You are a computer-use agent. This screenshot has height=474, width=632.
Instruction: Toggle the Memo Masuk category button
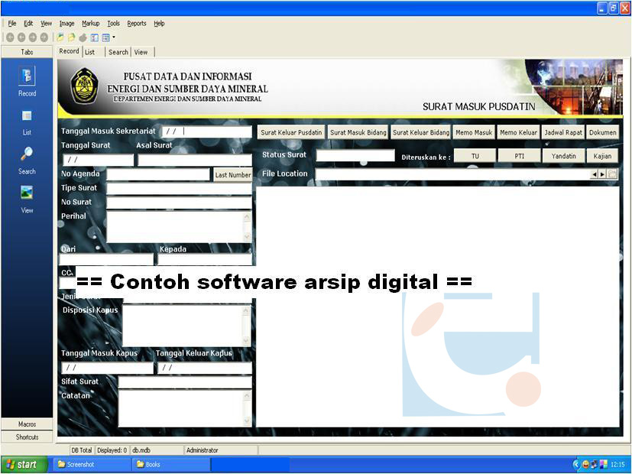point(474,131)
